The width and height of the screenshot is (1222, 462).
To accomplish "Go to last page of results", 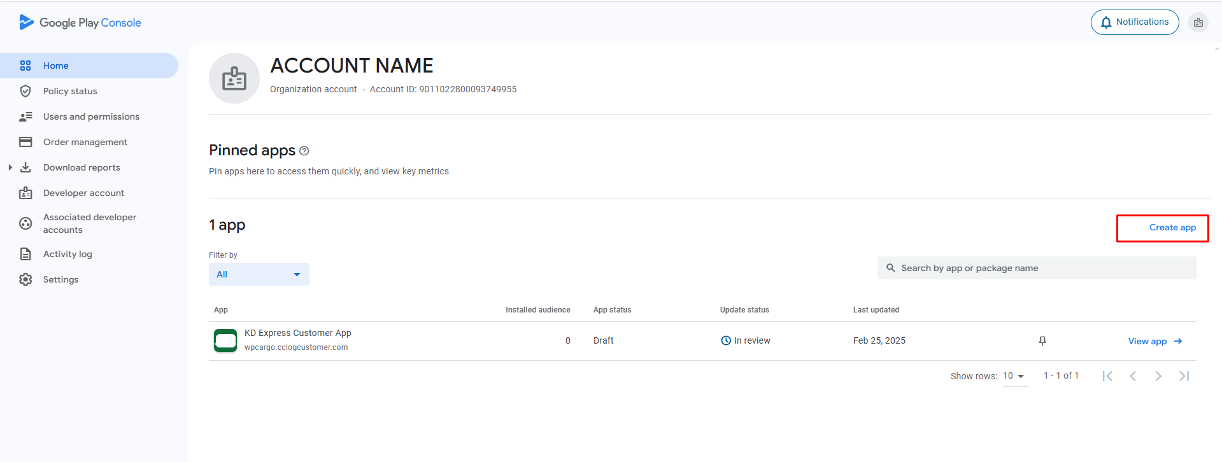I will [x=1184, y=376].
